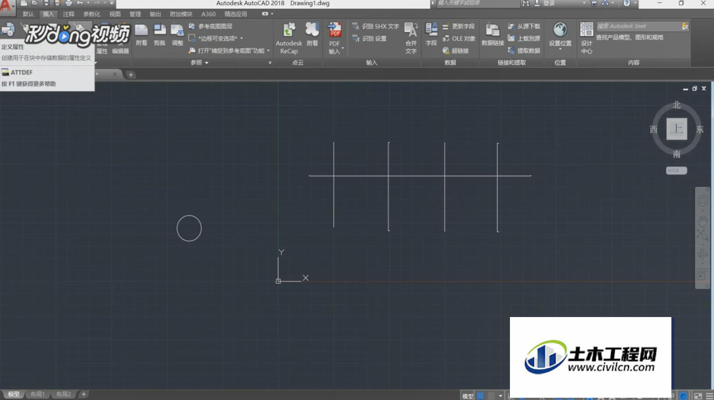Click the binoculars search icon in title bar
714x400 pixels.
tap(525, 3)
